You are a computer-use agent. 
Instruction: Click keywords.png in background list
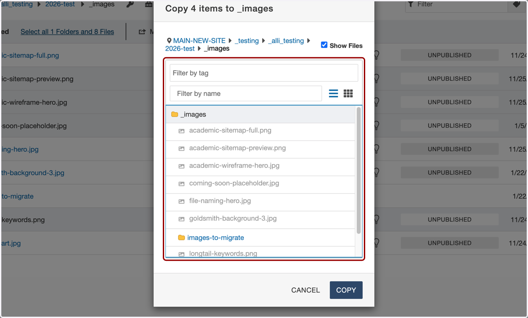(x=23, y=220)
